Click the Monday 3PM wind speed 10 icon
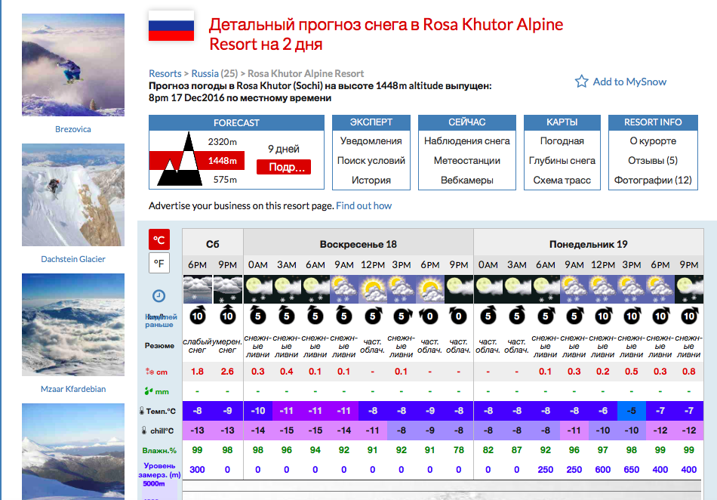Viewport: 717px width, 500px height. tap(632, 316)
